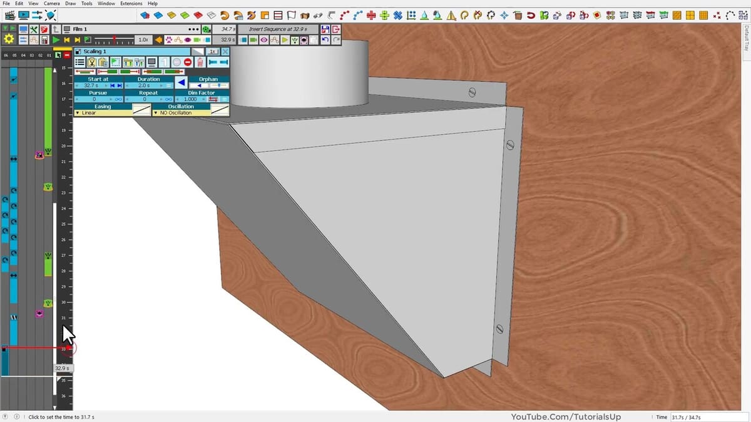
Task: Click Insert Sequence at 32.9 s
Action: click(278, 29)
